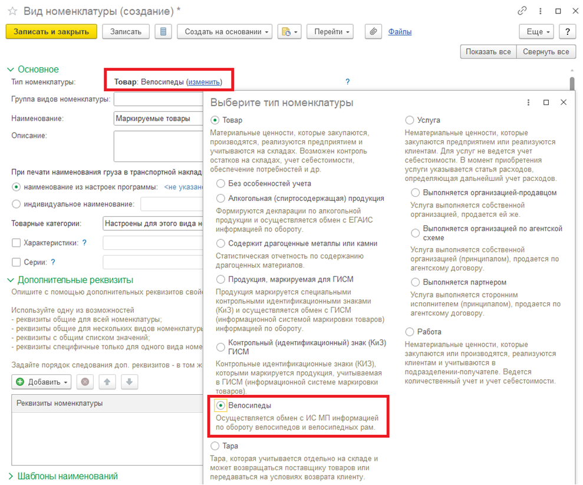This screenshot has width=583, height=485.
Task: Move requisite down with arrow icon
Action: [129, 382]
